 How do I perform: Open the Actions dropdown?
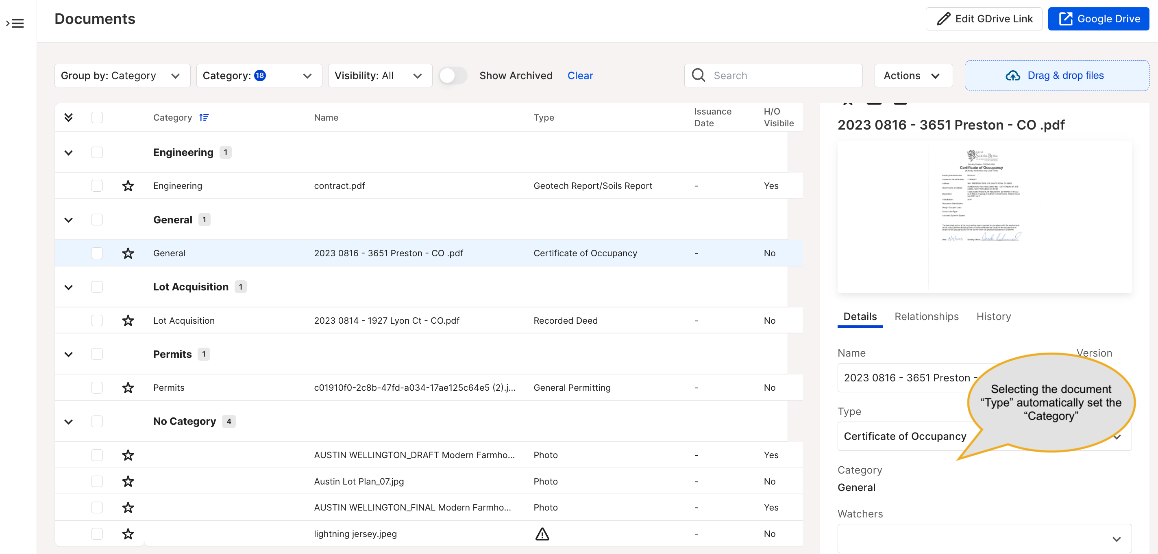click(913, 76)
